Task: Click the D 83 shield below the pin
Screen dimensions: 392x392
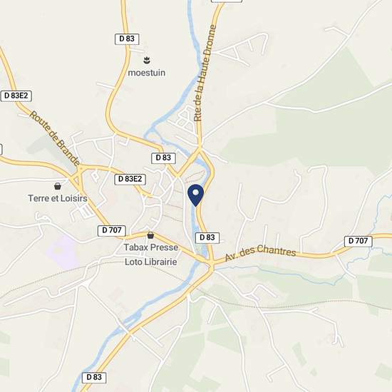Action: tap(207, 237)
